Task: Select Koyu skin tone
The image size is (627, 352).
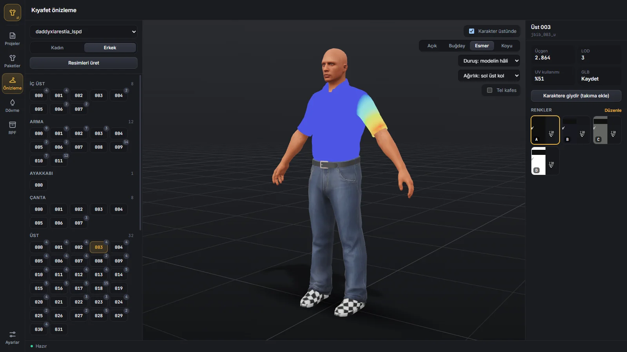Action: (x=507, y=46)
